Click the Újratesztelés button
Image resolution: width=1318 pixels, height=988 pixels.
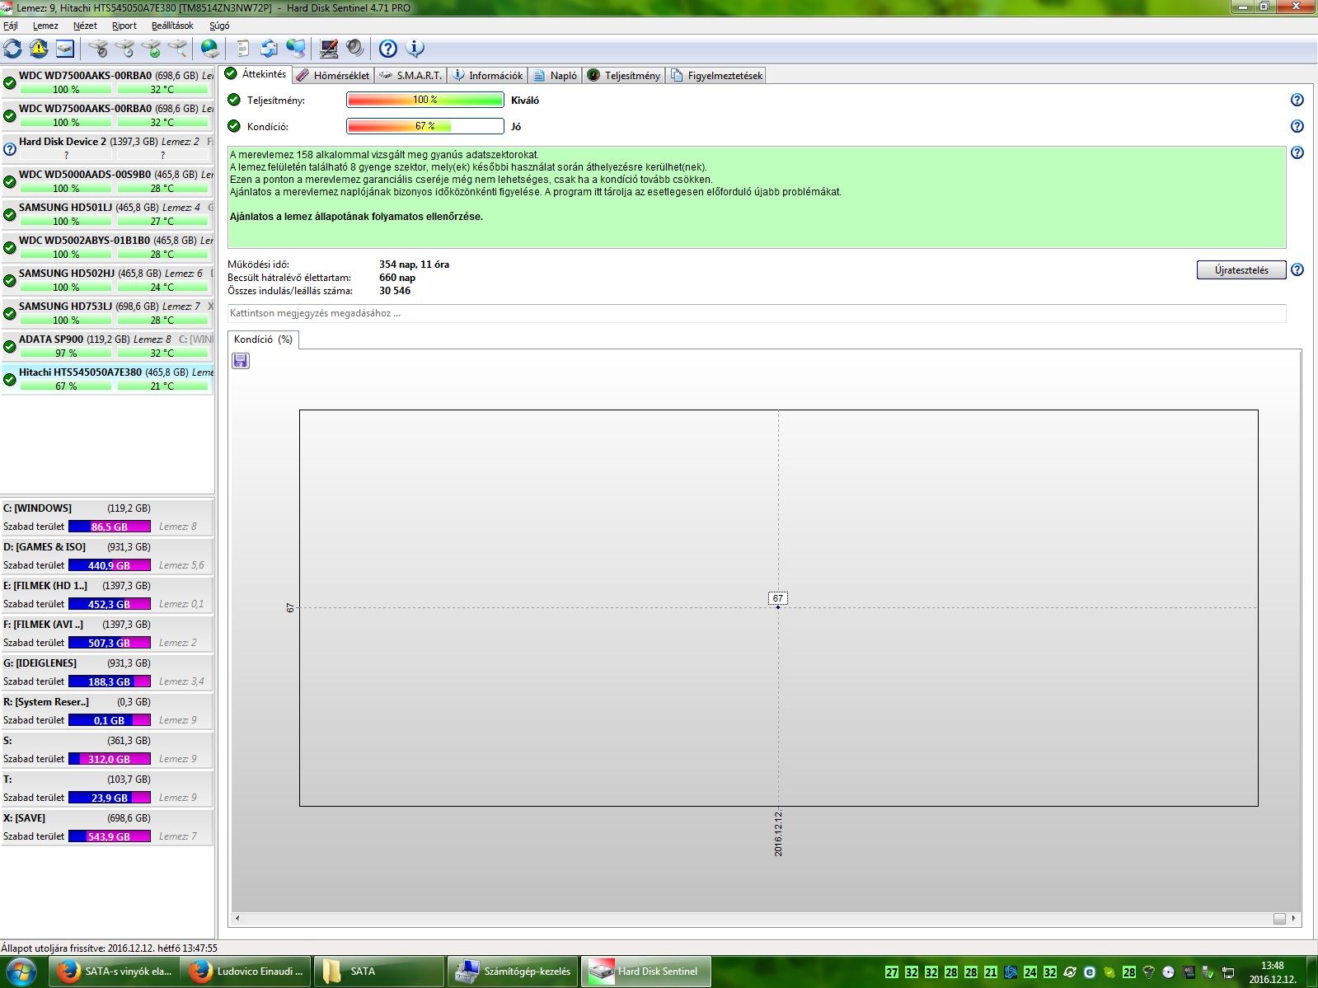click(1241, 270)
